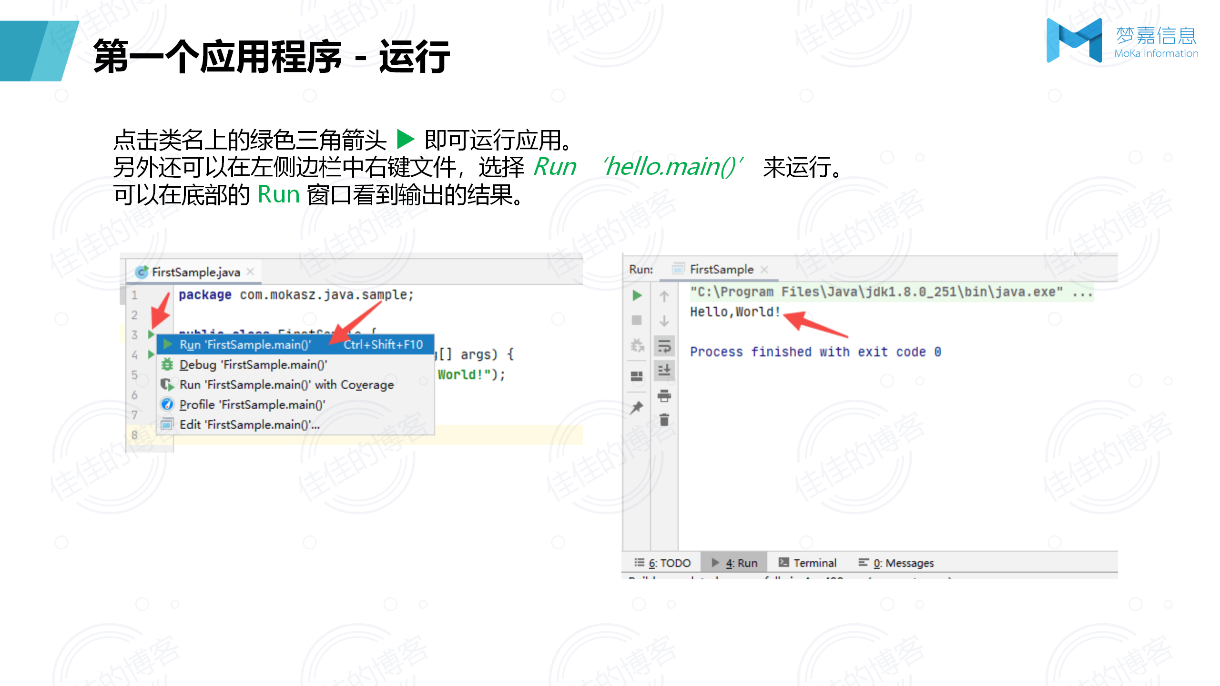Click the Print icon in Run panel
1220x686 pixels.
coord(664,395)
